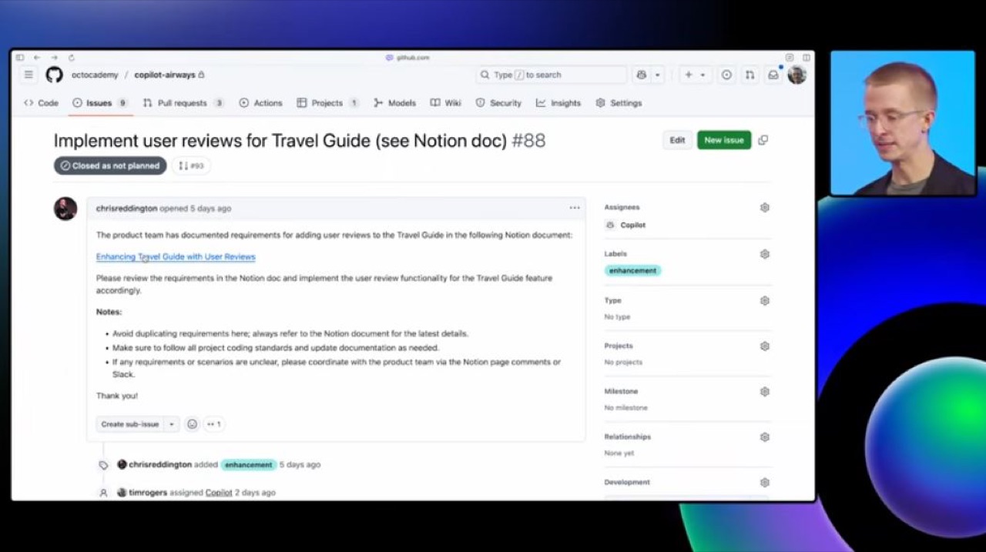Open the Copilot chat icon in header
This screenshot has height=552, width=986.
pyautogui.click(x=641, y=75)
